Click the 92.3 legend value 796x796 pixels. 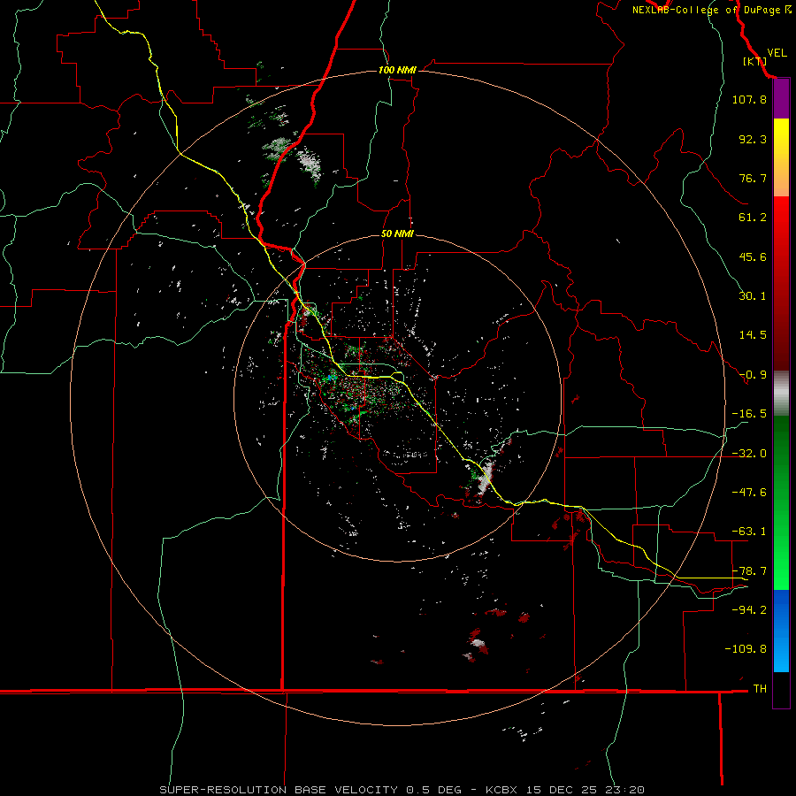(753, 139)
